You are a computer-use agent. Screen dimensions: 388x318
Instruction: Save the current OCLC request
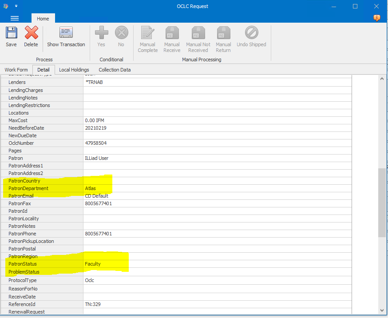(11, 37)
